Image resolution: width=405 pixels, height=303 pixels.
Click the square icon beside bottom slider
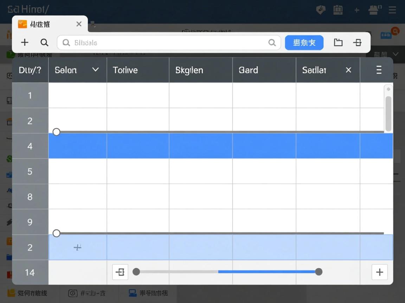[120, 272]
